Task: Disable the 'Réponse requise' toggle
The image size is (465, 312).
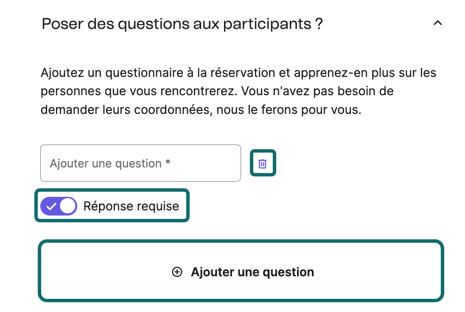Action: pos(59,206)
